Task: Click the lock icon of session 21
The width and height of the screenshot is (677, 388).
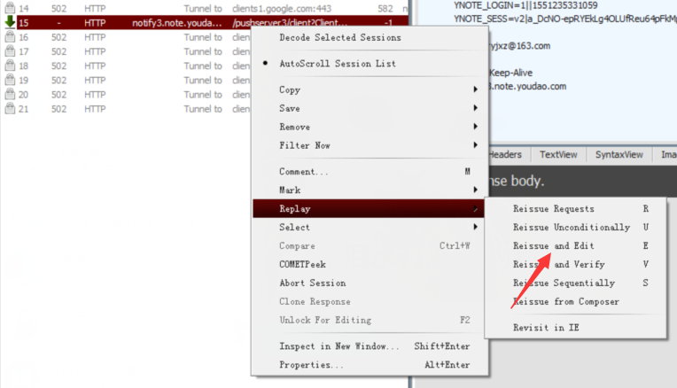Action: [x=10, y=108]
